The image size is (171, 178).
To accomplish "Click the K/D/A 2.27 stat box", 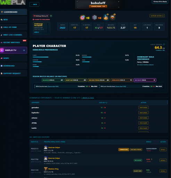I will pyautogui.click(x=123, y=27).
